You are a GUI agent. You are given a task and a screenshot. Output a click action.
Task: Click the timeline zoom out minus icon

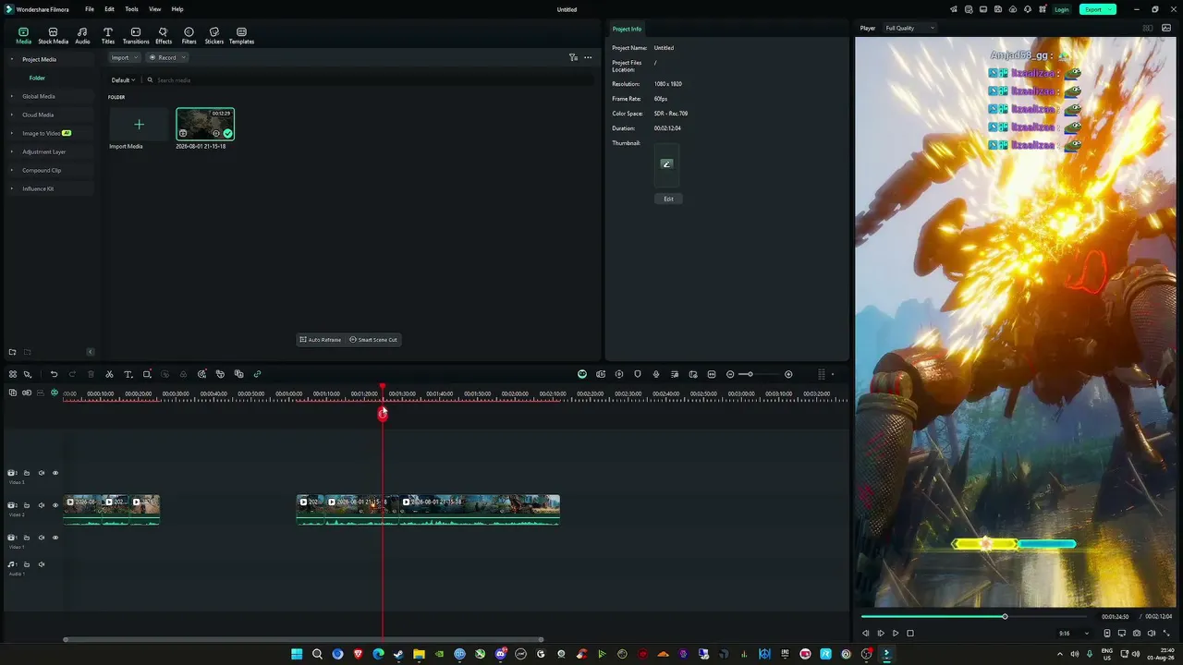730,374
